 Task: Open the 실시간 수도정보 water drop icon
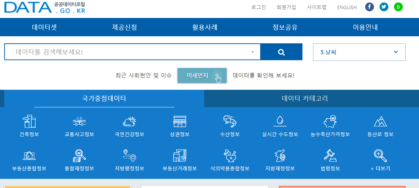click(280, 121)
